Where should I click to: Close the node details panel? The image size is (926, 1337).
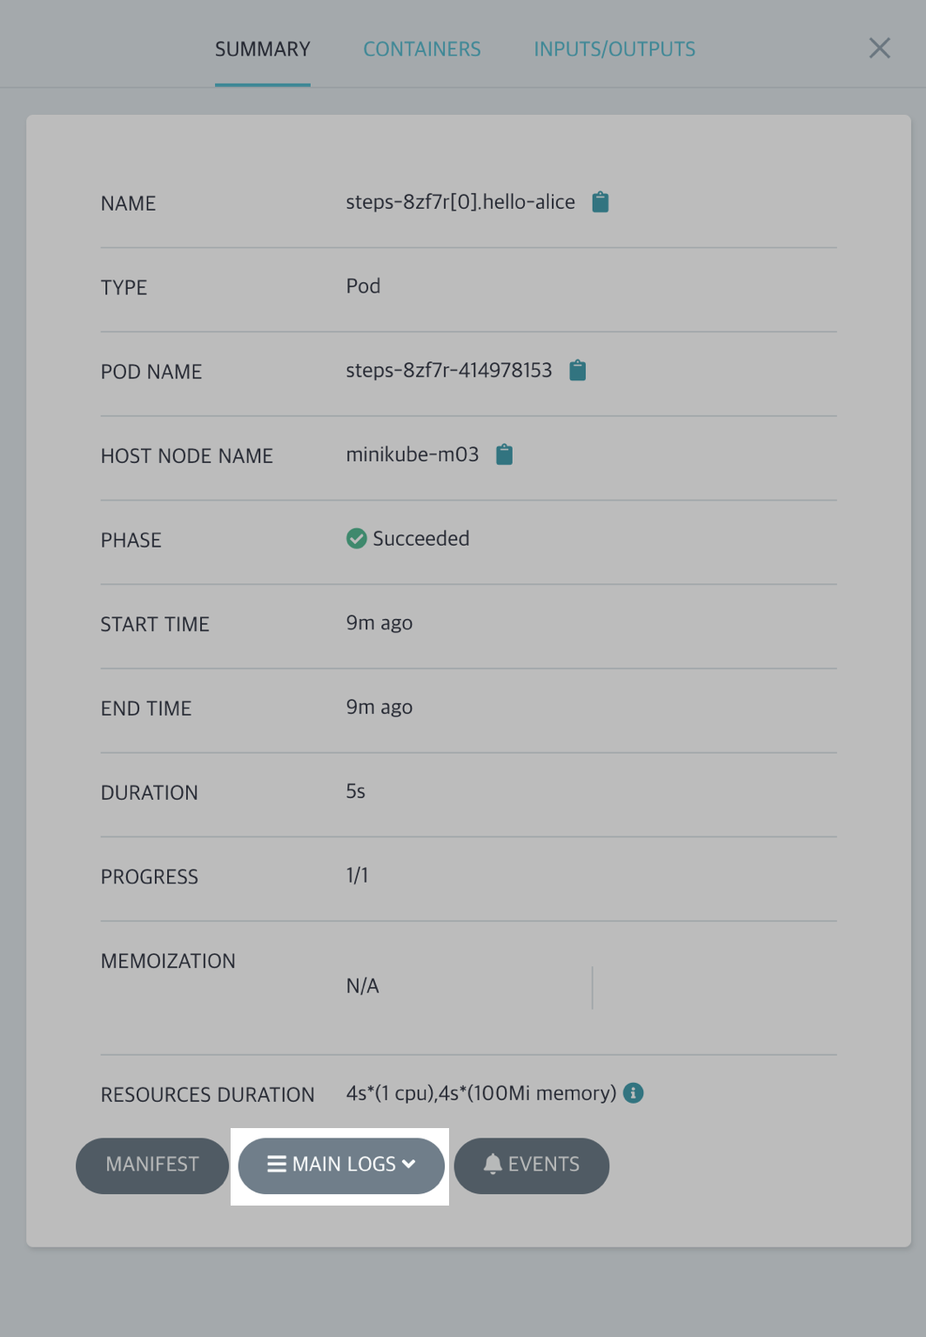(879, 48)
